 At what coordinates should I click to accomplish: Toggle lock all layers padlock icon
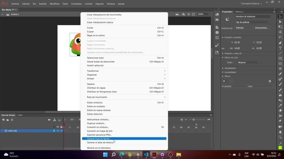[61, 127]
